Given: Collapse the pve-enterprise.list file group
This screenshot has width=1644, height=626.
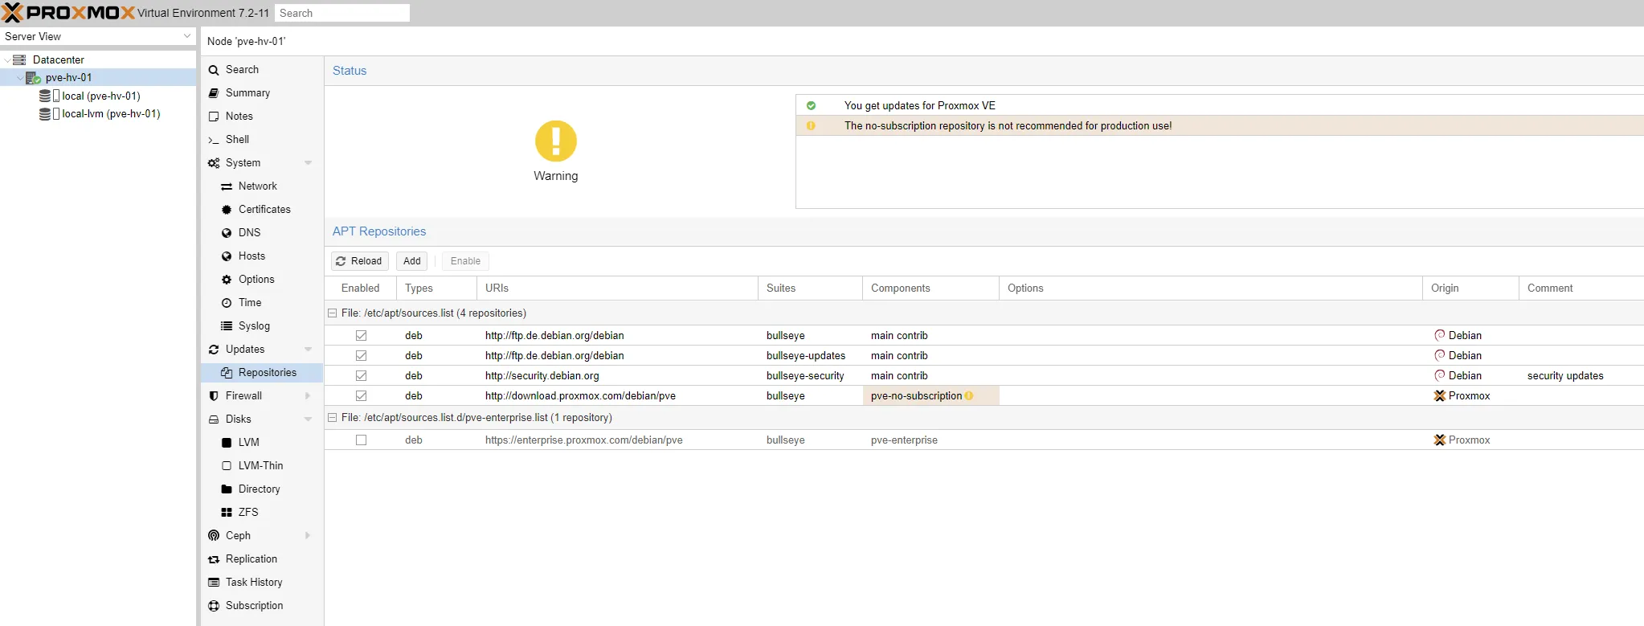Looking at the screenshot, I should 332,418.
